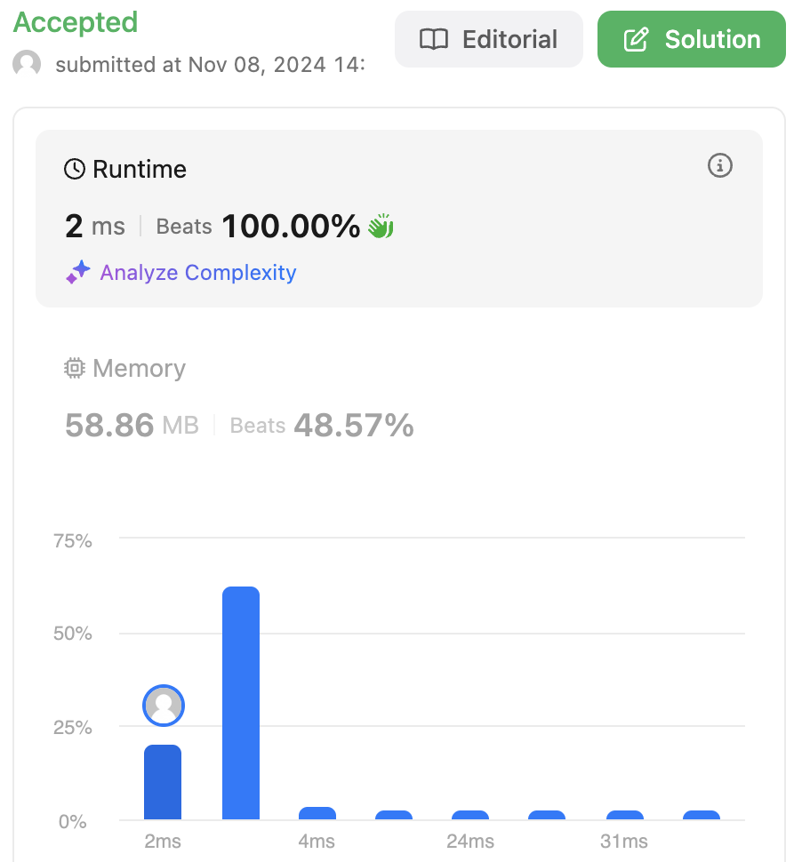
Task: Open the Analyze Complexity link
Action: pos(197,273)
